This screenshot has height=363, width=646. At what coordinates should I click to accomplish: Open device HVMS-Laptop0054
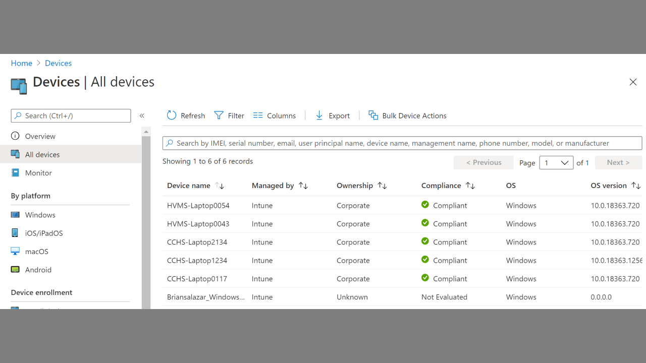tap(198, 205)
